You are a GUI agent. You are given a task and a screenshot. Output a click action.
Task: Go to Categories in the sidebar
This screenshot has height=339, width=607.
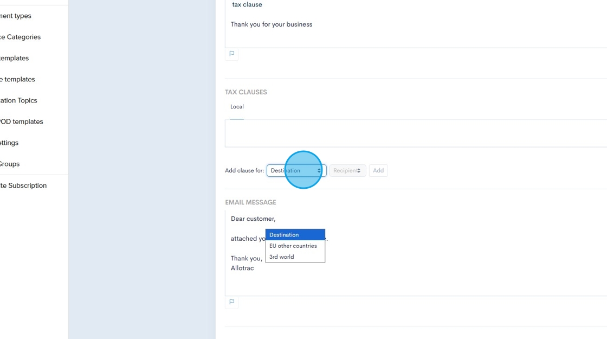click(21, 37)
